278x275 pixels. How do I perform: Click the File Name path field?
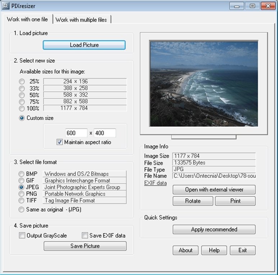[214, 176]
